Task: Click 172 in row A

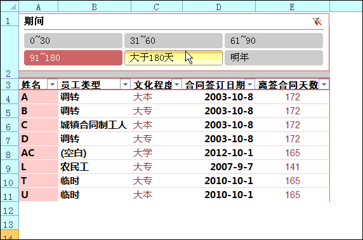Action: pos(293,97)
